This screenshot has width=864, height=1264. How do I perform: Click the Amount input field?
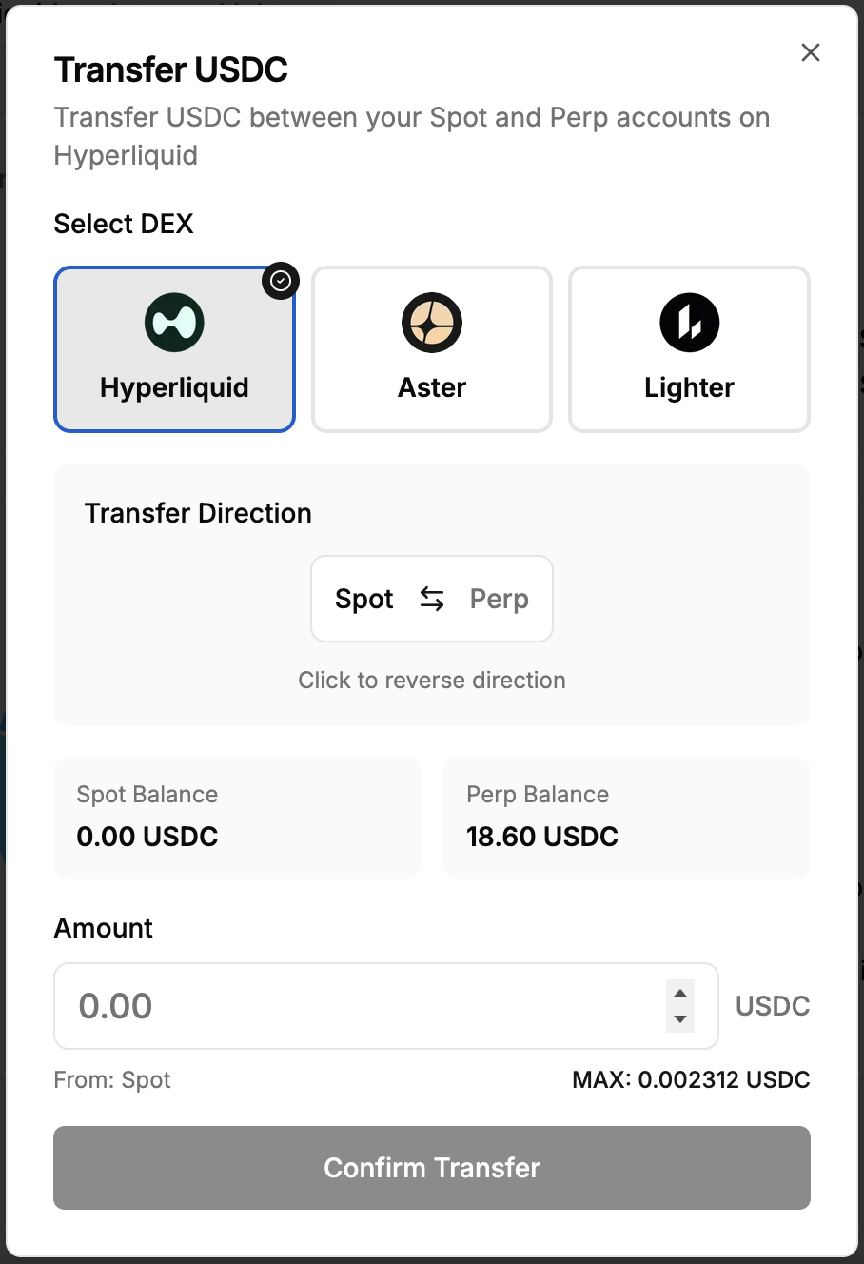coord(362,1006)
